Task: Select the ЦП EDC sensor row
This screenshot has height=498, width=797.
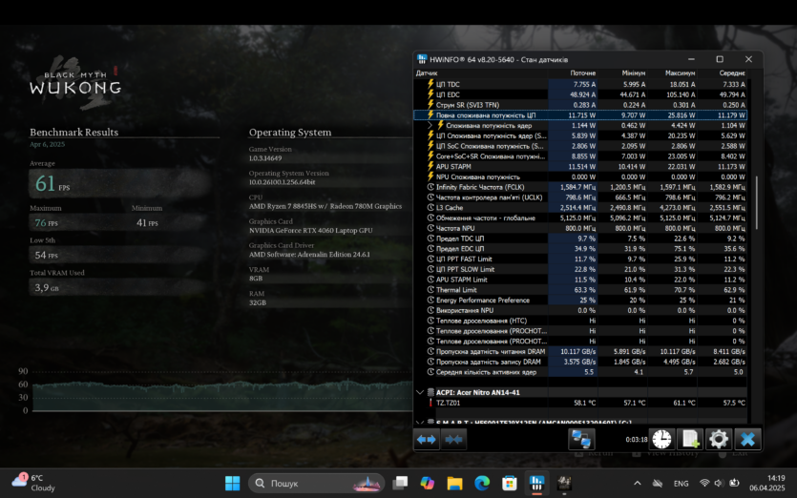Action: (580, 94)
